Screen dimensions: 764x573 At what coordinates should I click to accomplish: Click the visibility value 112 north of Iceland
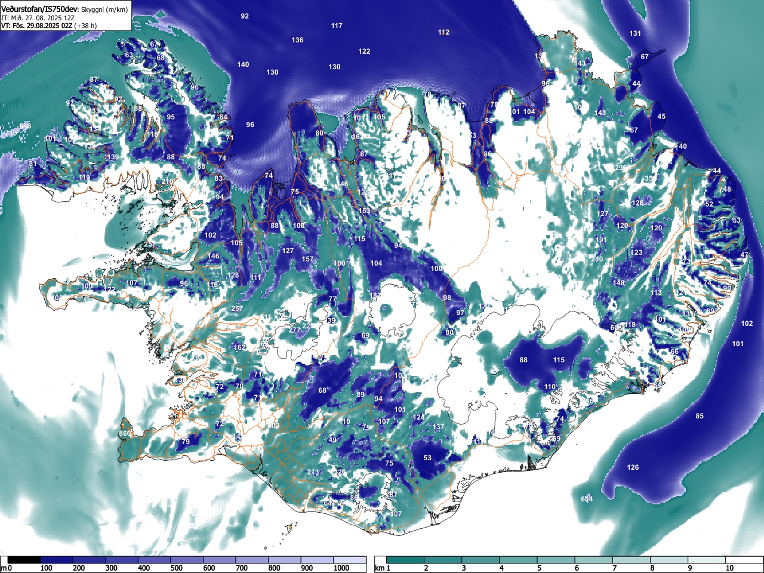443,32
